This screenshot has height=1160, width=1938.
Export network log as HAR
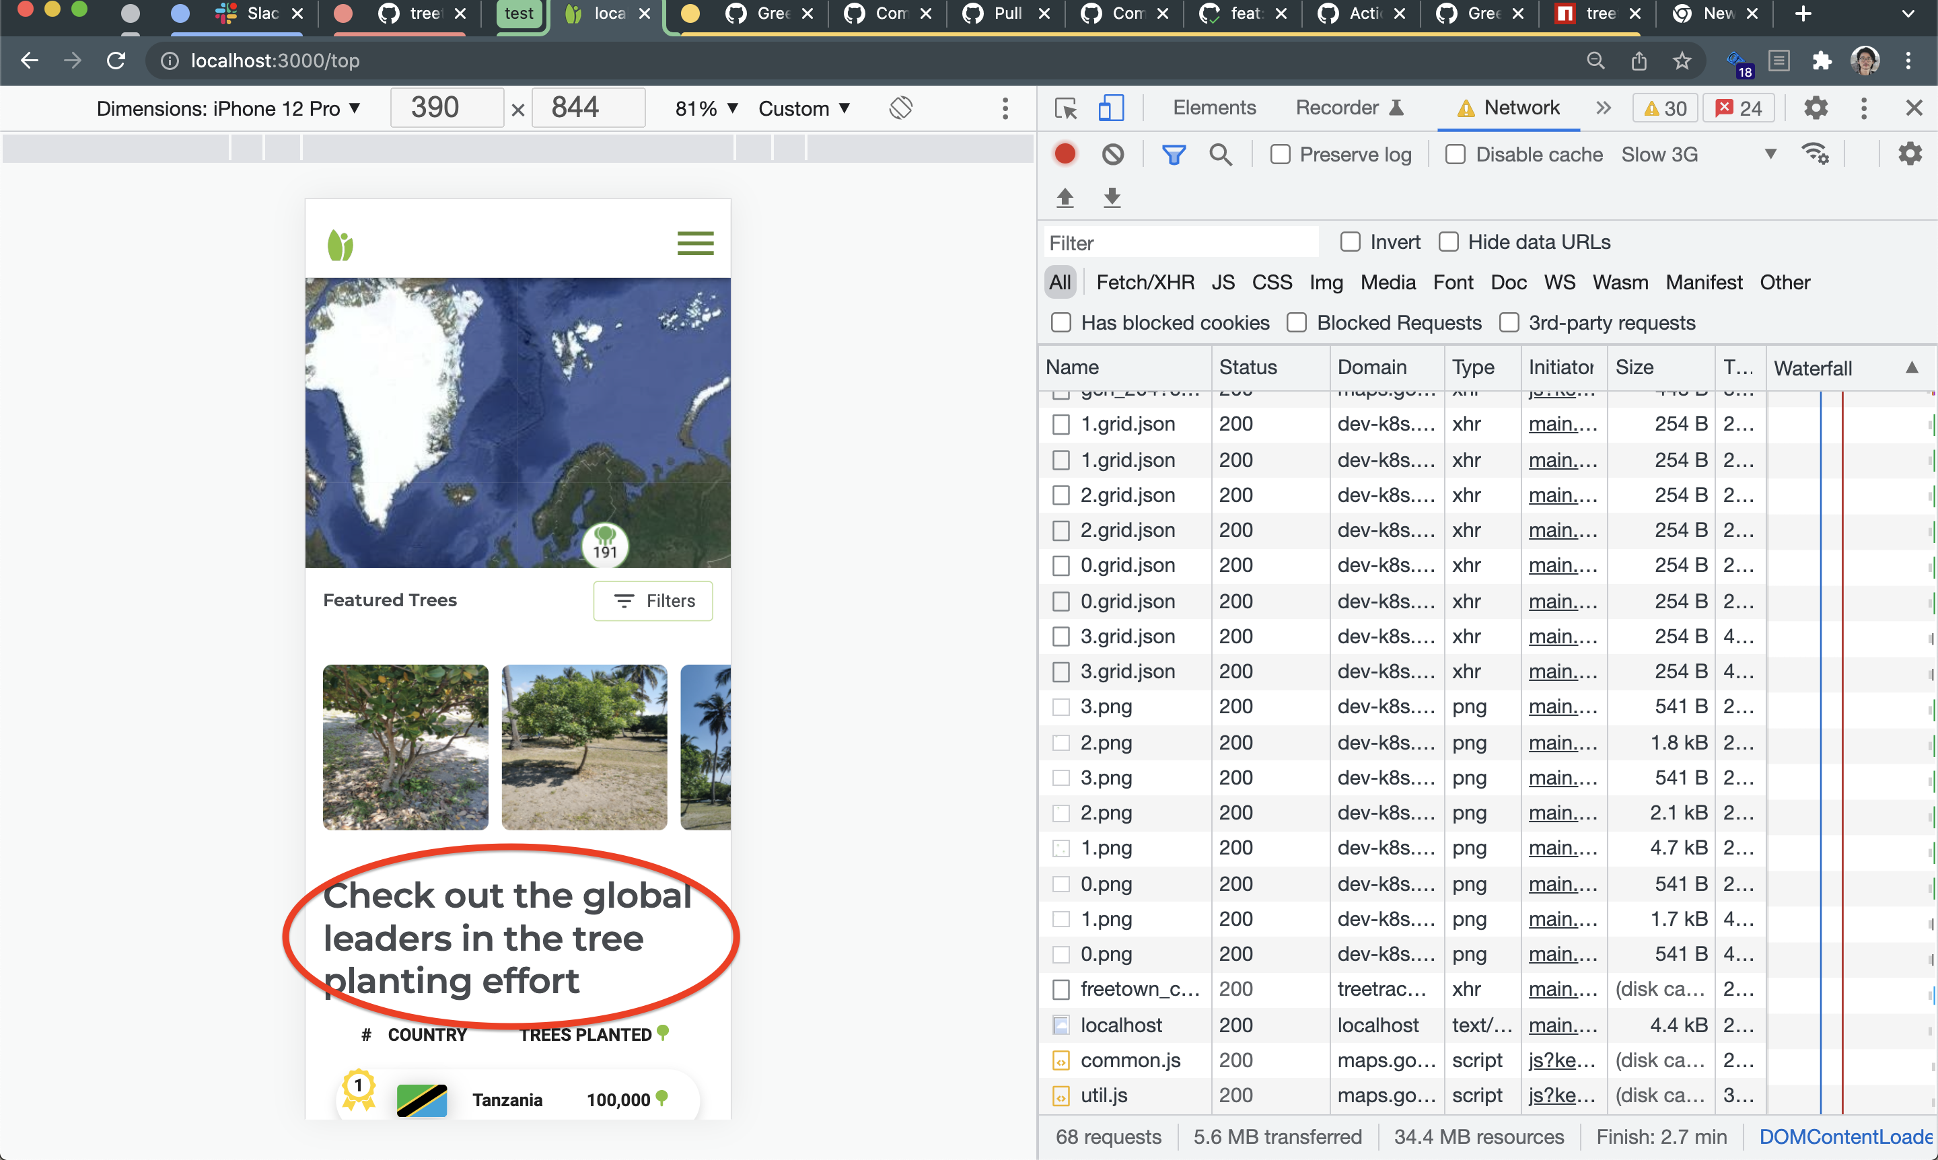(x=1112, y=198)
